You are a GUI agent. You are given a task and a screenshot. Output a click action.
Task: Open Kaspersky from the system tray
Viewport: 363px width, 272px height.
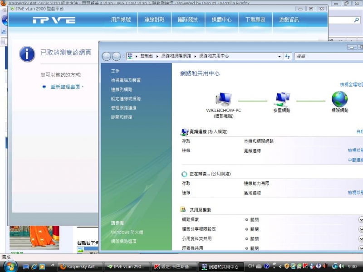305,266
